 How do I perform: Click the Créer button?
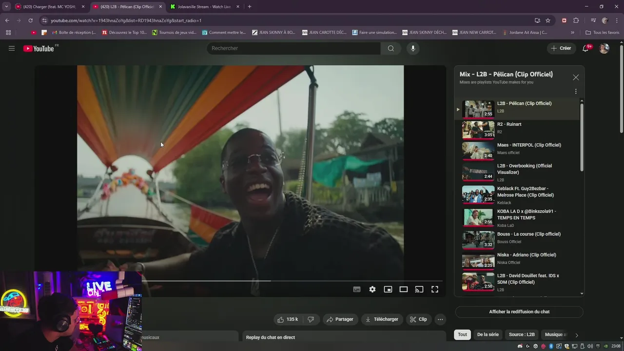(561, 48)
